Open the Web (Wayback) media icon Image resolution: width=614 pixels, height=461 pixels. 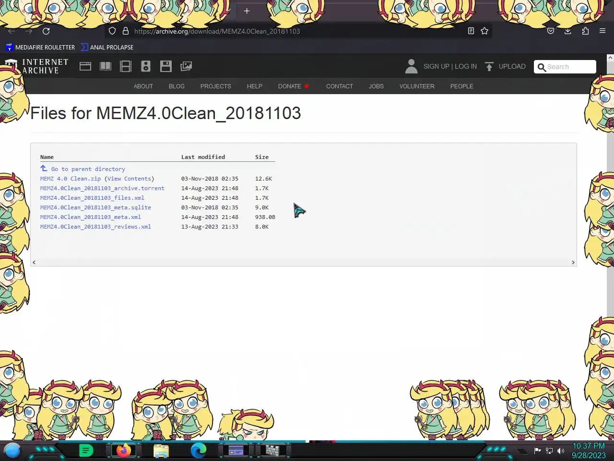coord(85,66)
